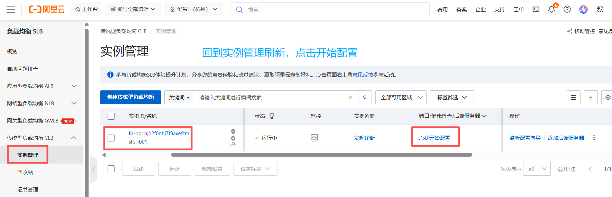
Task: Switch language with the translate icon
Action: (x=600, y=9)
